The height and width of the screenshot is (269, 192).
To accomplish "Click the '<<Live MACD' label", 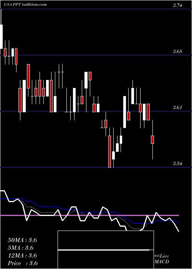I will [x=162, y=259].
